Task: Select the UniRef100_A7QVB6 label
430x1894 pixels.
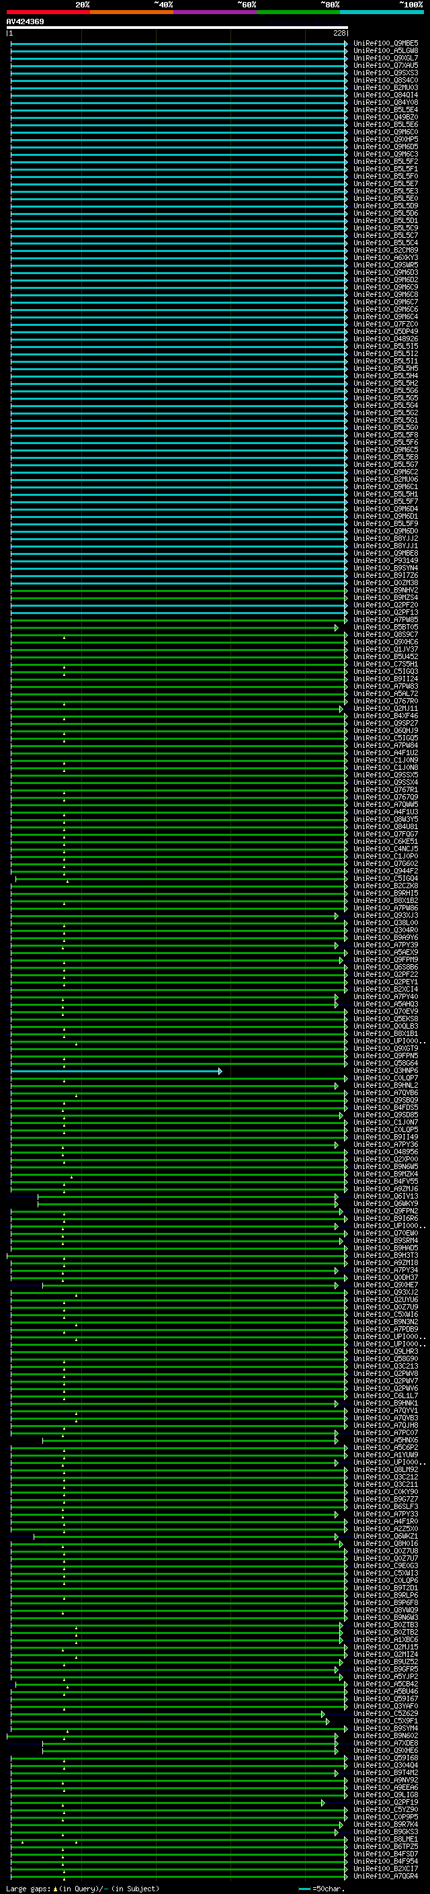Action: 386,1092
